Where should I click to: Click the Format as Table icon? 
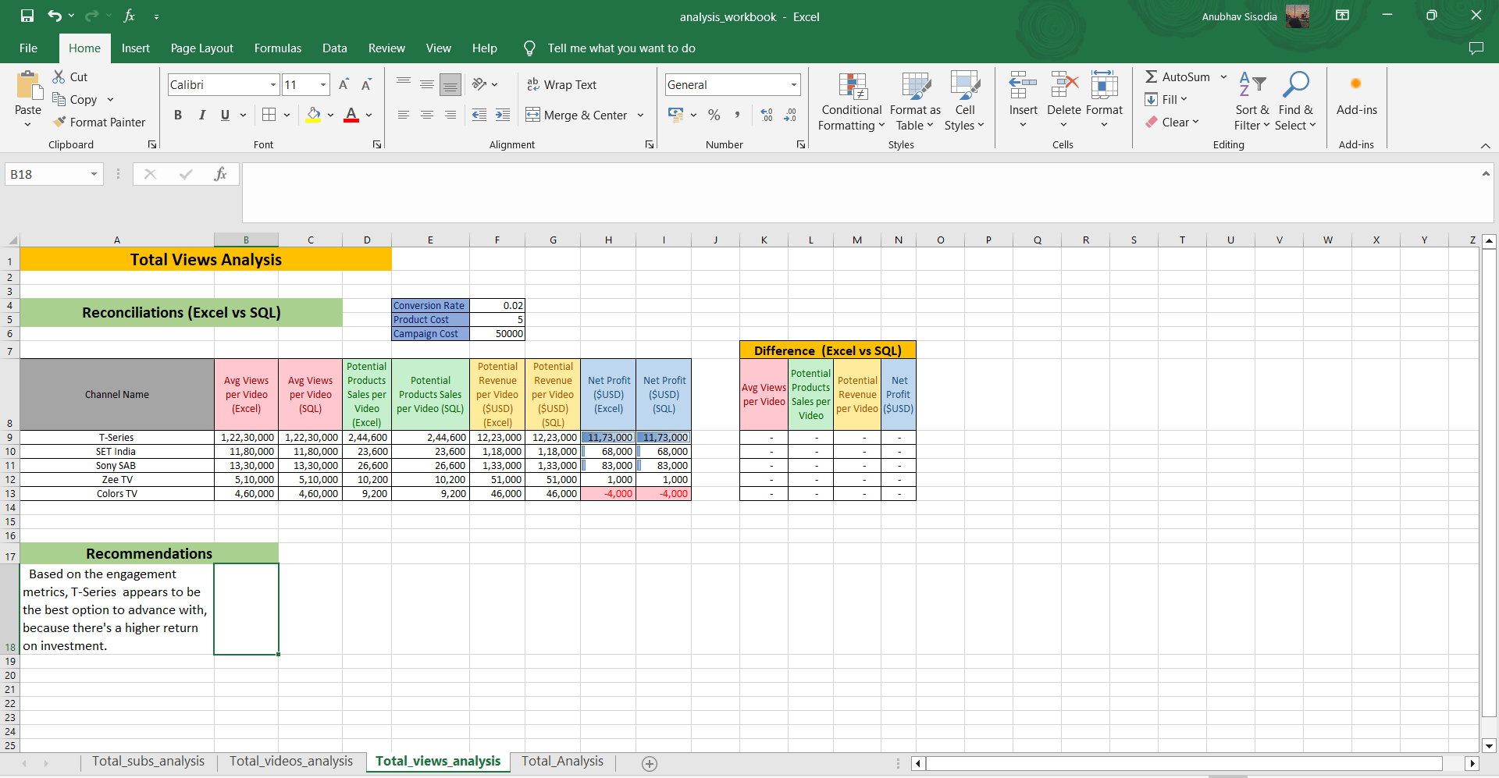[x=916, y=86]
